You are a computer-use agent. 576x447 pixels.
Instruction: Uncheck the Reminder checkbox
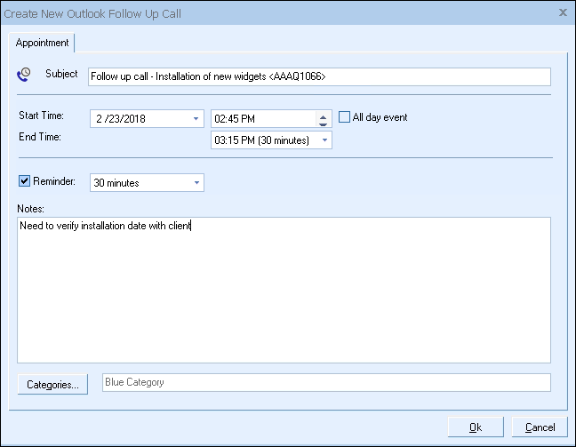click(25, 181)
